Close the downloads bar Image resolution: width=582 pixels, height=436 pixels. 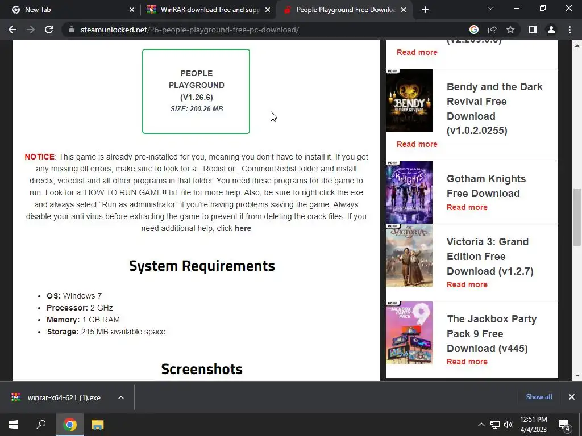tap(572, 397)
